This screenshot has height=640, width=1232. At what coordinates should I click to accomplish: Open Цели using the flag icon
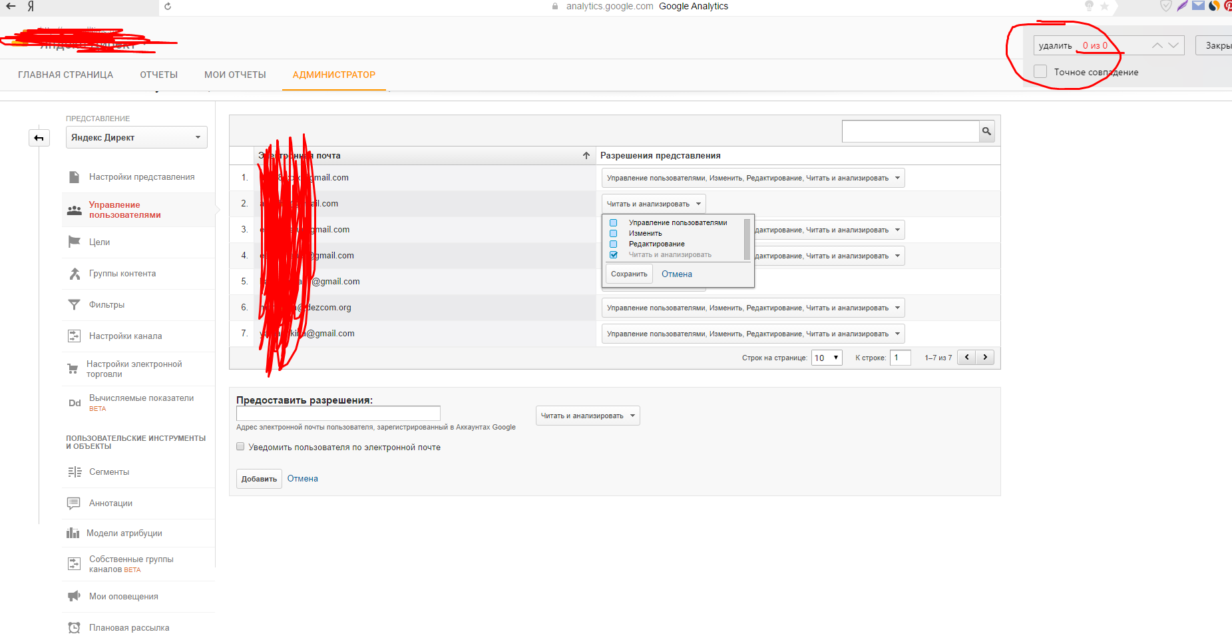point(75,242)
